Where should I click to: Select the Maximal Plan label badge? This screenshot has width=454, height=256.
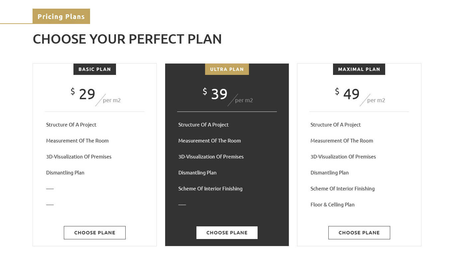point(359,69)
